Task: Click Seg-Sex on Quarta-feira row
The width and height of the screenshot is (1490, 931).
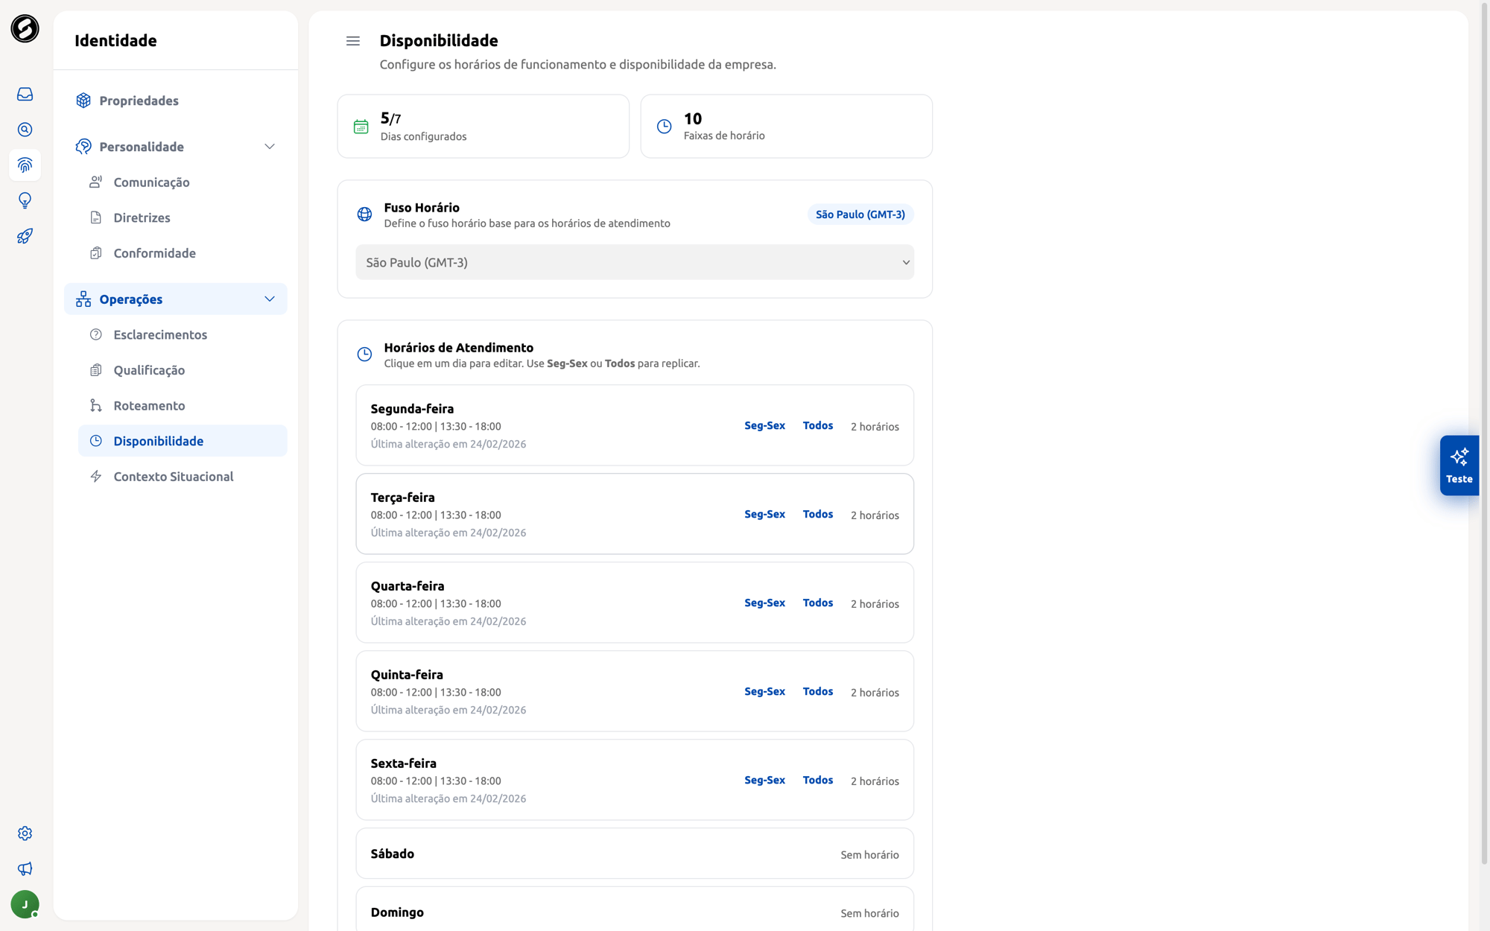Action: coord(764,603)
